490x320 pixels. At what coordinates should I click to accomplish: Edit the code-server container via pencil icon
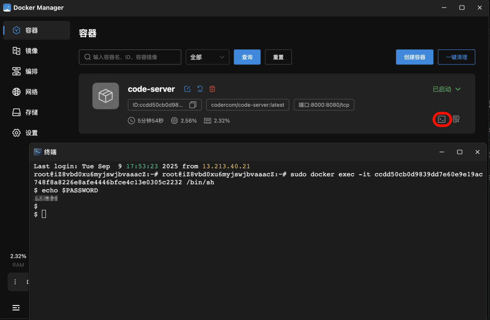coord(187,89)
